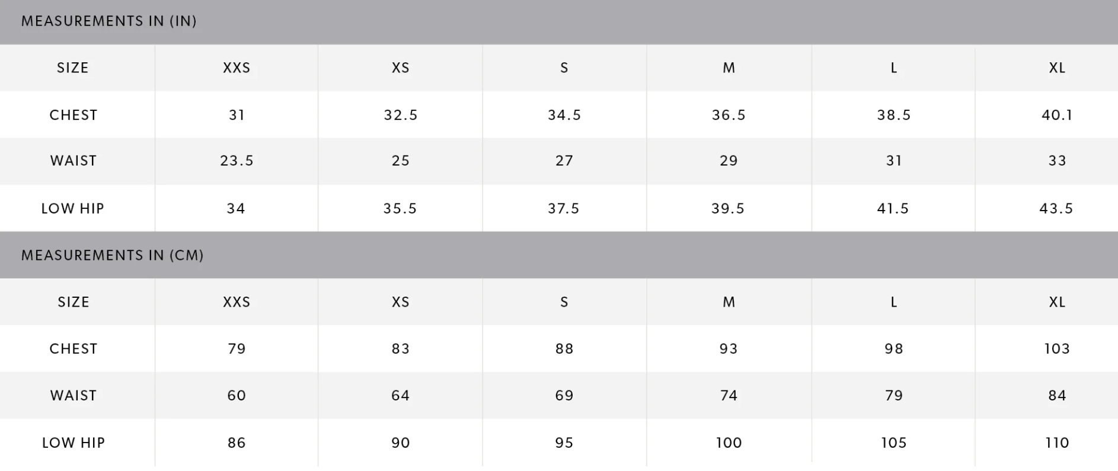
Task: Click the CHEST row label in centimeters table
Action: [x=74, y=349]
